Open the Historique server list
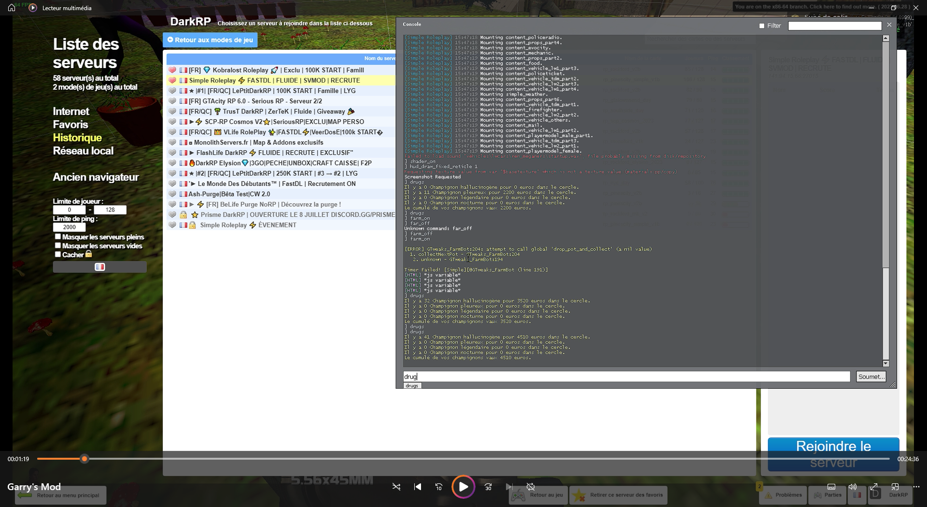Image resolution: width=927 pixels, height=507 pixels. pyautogui.click(x=77, y=138)
